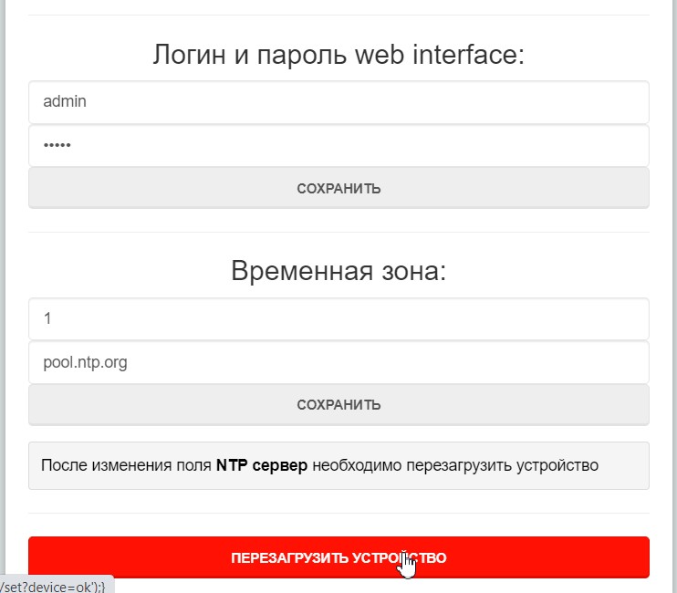Select the pool.ntp.org NTP server field

click(338, 362)
